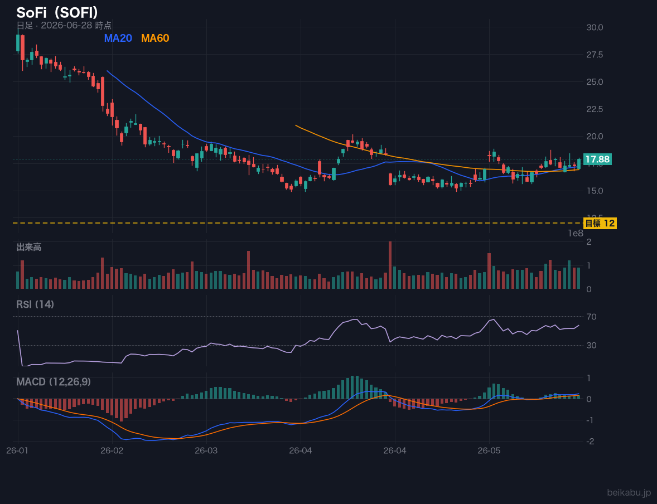Click the 出来高 volume panel label
Viewport: 657px width, 504px height.
point(29,247)
